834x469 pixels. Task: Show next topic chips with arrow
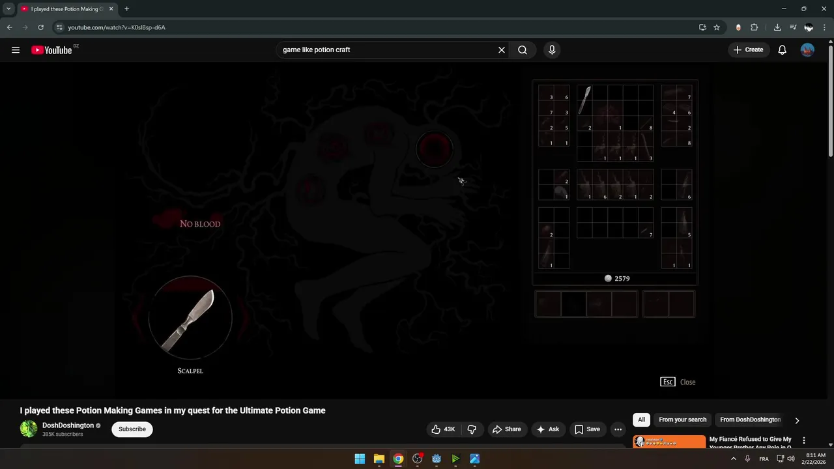pyautogui.click(x=797, y=420)
